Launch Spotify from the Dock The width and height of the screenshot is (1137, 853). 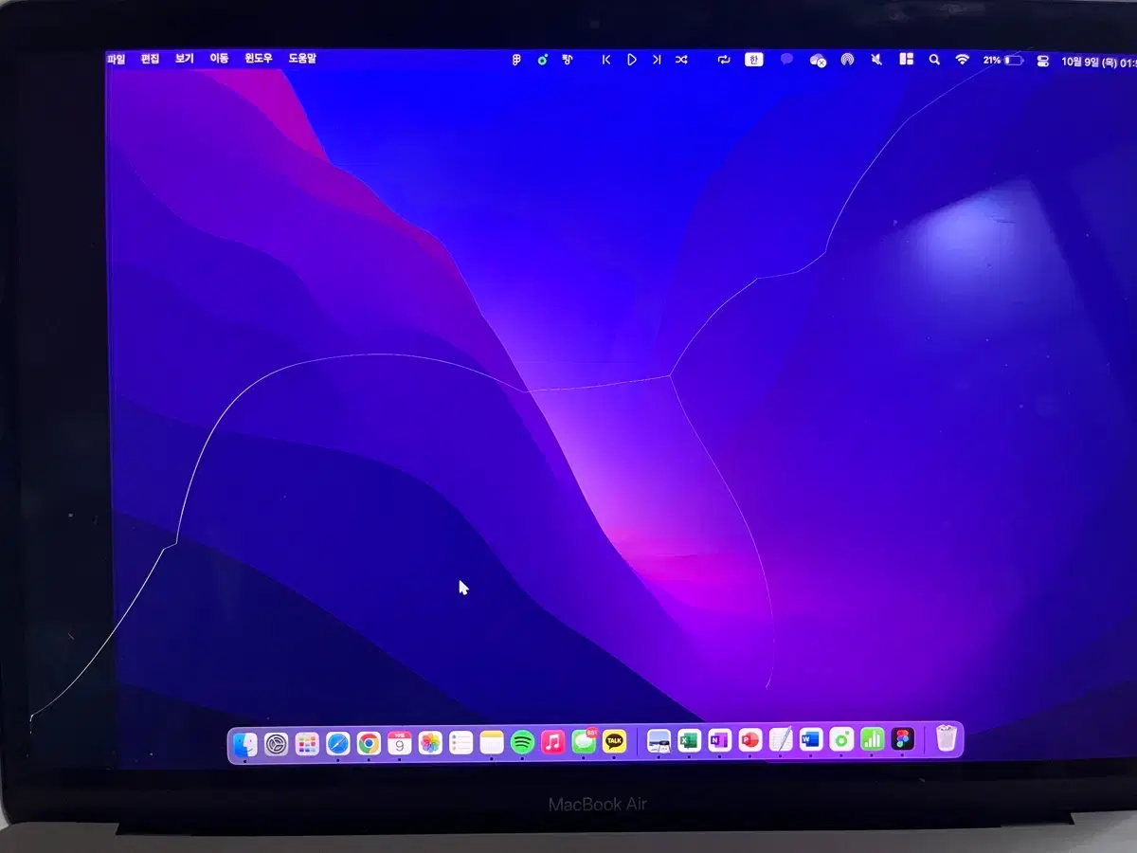pos(522,743)
